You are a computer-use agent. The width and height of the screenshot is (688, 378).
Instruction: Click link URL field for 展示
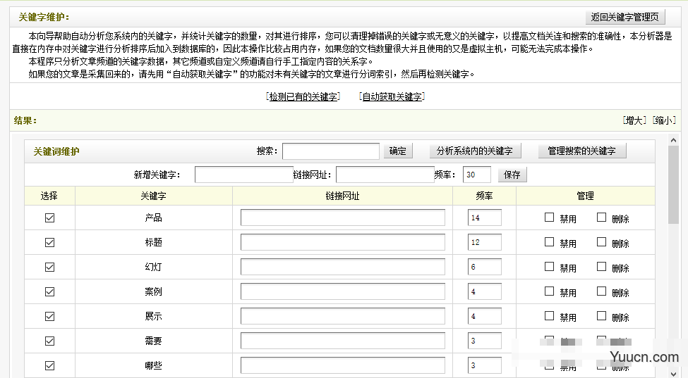[x=342, y=317]
